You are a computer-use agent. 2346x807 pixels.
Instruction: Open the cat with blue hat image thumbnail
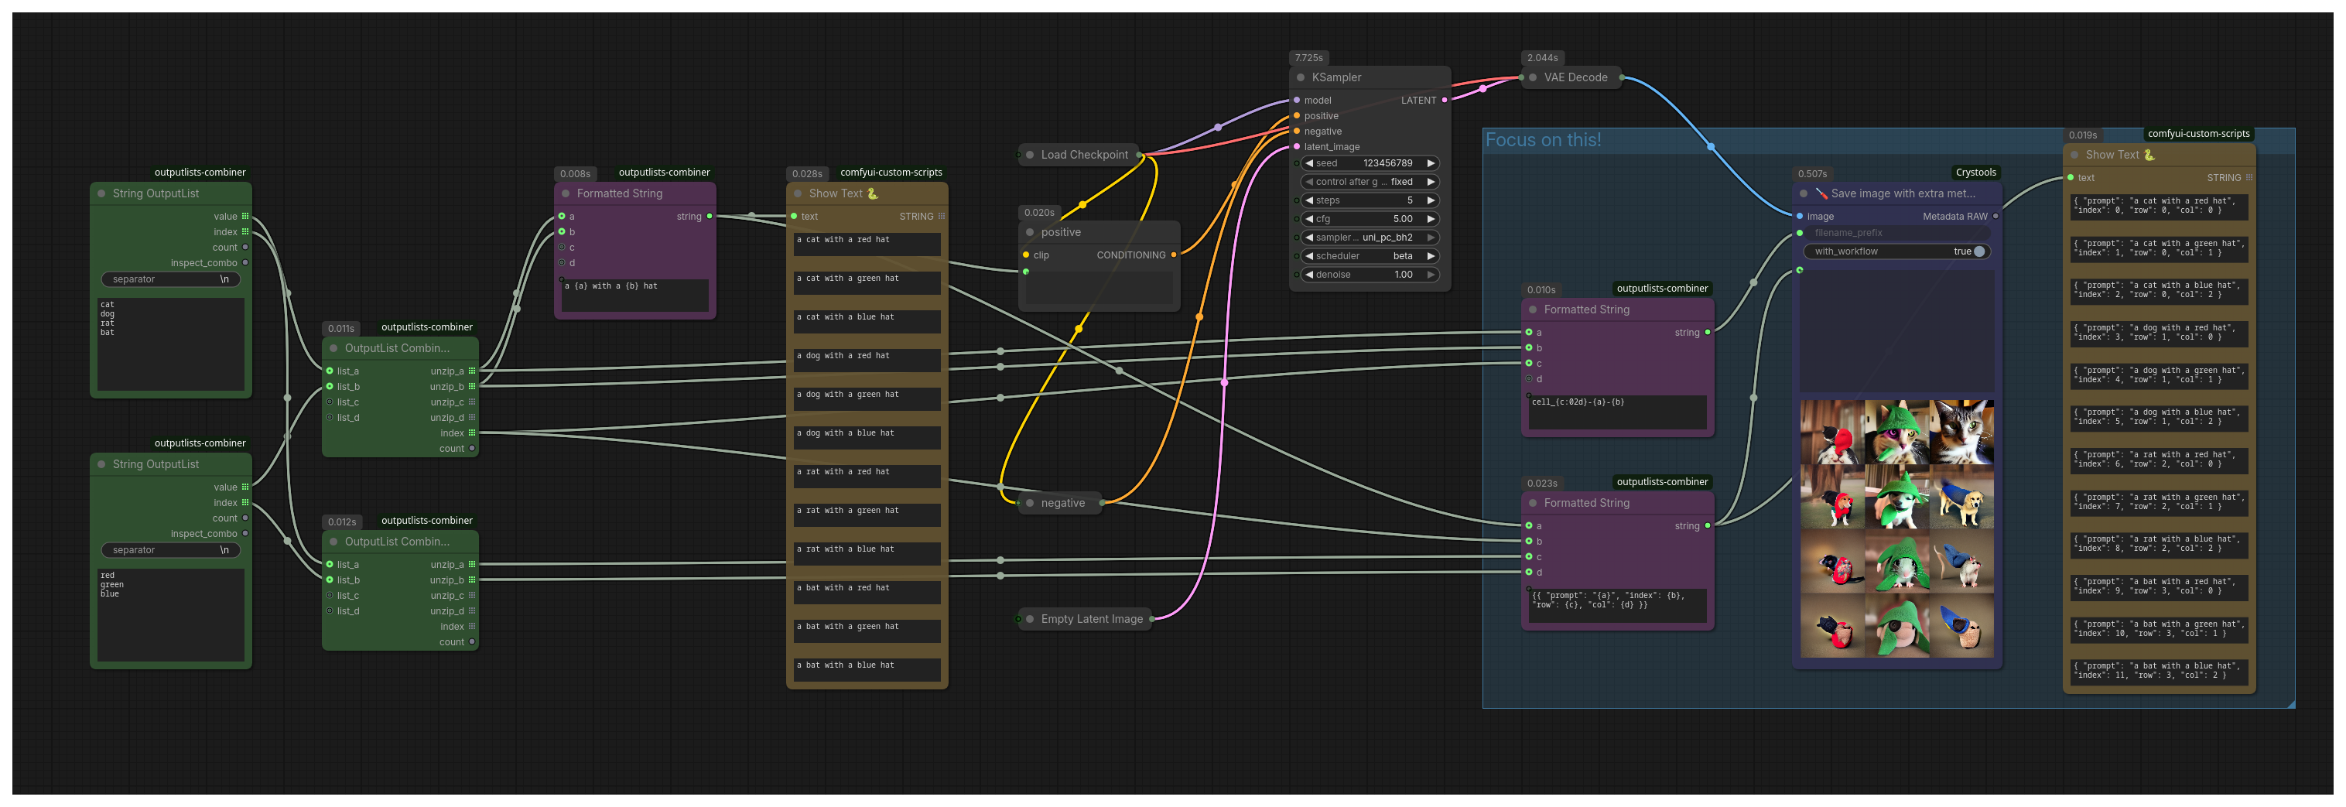(x=1961, y=433)
